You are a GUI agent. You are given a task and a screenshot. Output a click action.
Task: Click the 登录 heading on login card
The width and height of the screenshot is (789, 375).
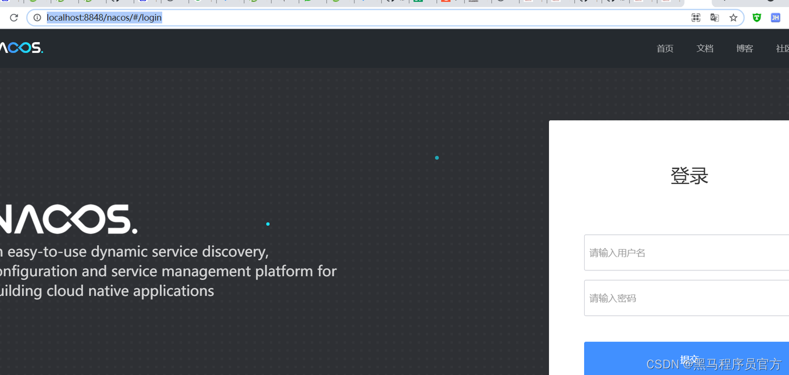tap(689, 176)
